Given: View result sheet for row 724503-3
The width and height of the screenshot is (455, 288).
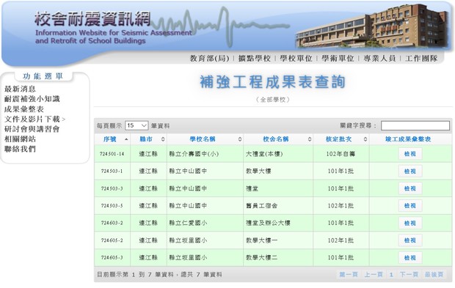Looking at the screenshot, I should tap(410, 188).
